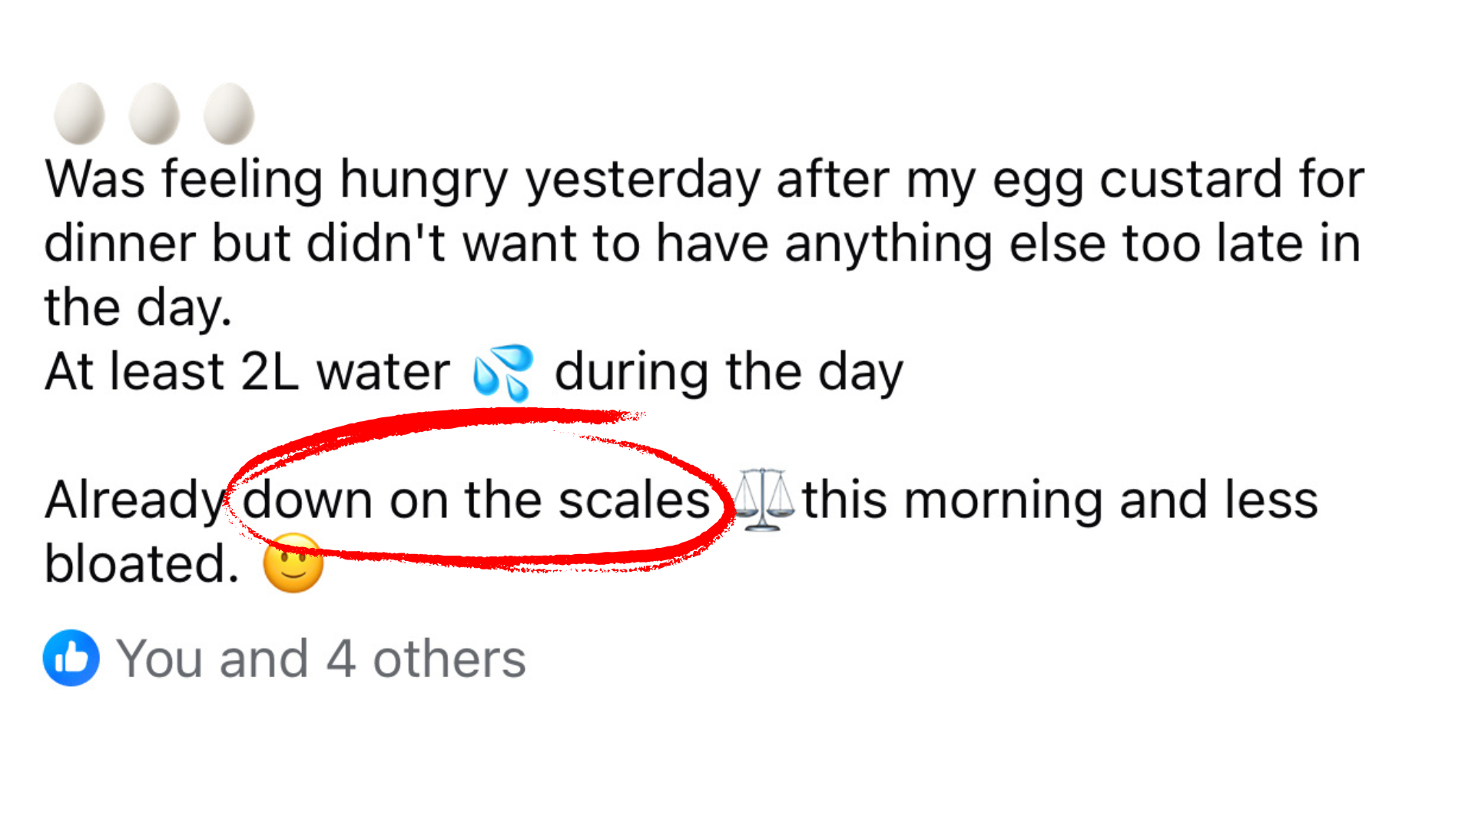Click the first egg emoji
This screenshot has width=1475, height=830.
tap(79, 114)
